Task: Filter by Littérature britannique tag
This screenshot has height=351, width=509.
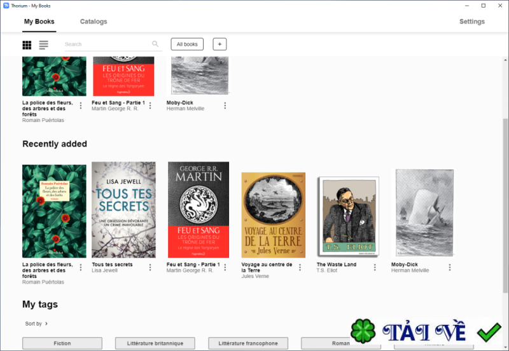Action: 155,343
